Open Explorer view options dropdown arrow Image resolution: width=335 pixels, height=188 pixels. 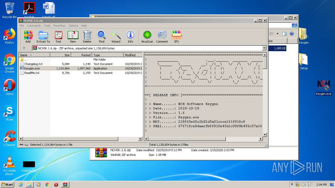click(277, 33)
